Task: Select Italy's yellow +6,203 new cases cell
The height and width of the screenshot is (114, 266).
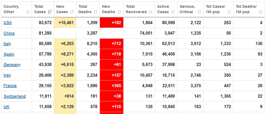Action: 65,44
